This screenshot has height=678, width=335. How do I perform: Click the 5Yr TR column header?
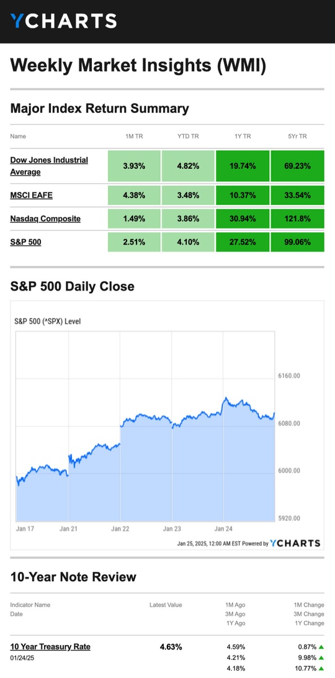[297, 136]
